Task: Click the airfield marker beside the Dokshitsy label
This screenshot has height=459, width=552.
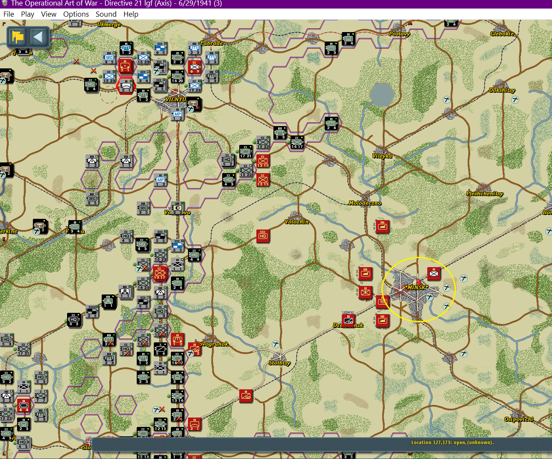Action: [x=515, y=100]
